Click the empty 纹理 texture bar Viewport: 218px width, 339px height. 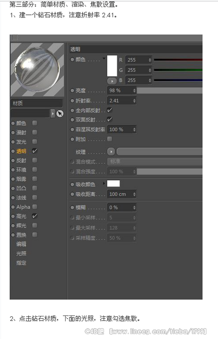click(160, 152)
